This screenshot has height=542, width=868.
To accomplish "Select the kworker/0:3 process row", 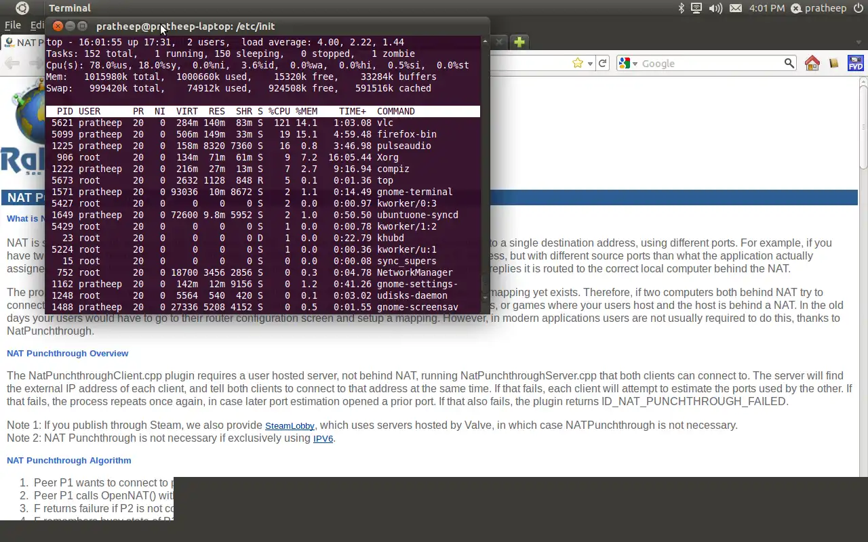I will [263, 203].
